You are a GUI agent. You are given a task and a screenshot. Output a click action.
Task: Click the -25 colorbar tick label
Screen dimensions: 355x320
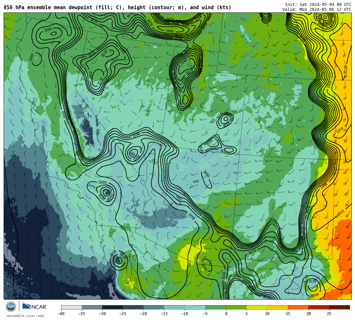coord(123,314)
